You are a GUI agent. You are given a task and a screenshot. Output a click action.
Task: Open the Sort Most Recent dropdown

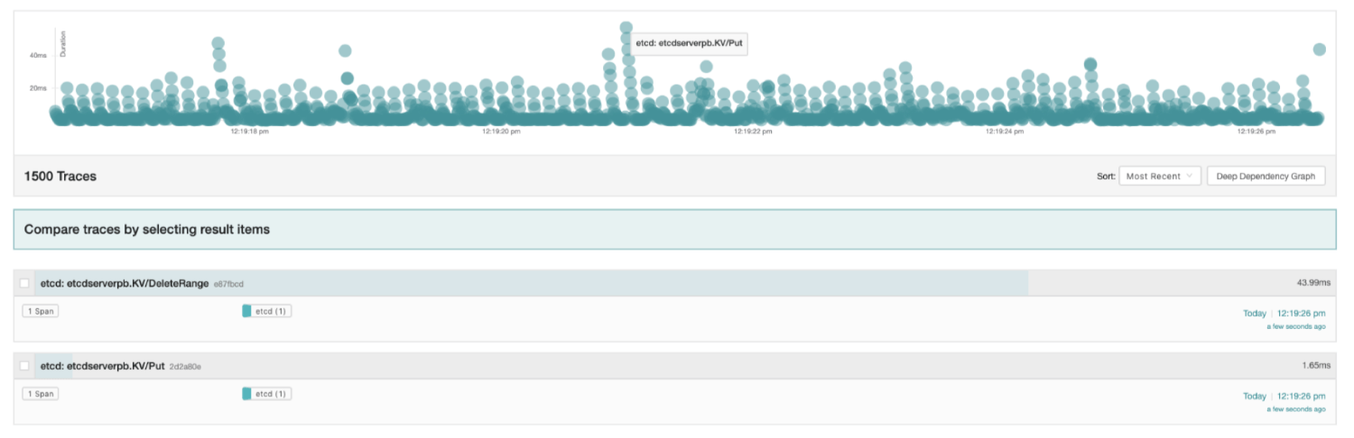click(x=1159, y=177)
